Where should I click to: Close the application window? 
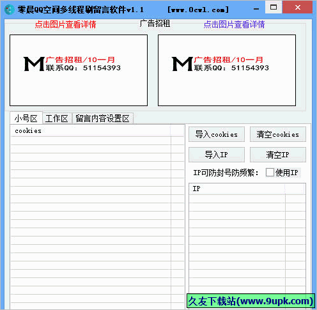tap(298, 7)
